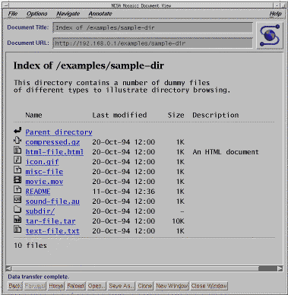The height and width of the screenshot is (295, 288).
Task: Click the window menu button in the title bar
Action: (6, 5)
